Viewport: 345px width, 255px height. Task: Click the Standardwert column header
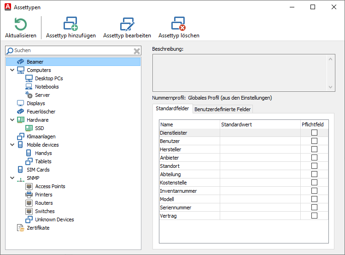click(260, 125)
